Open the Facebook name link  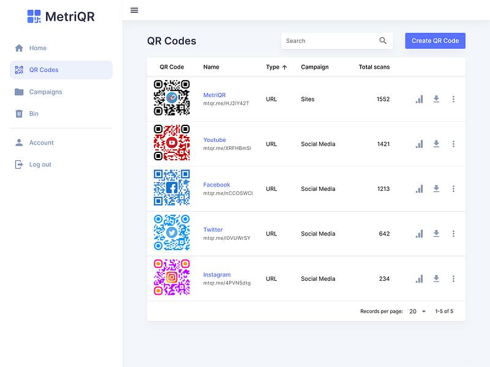pos(217,185)
